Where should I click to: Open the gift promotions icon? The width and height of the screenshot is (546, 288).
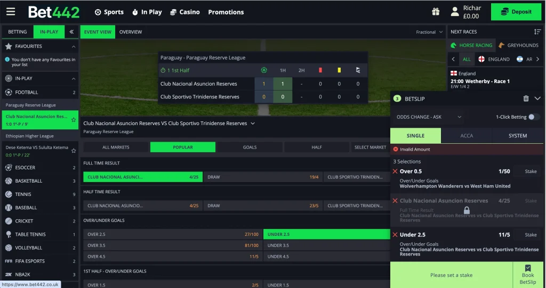(x=436, y=12)
